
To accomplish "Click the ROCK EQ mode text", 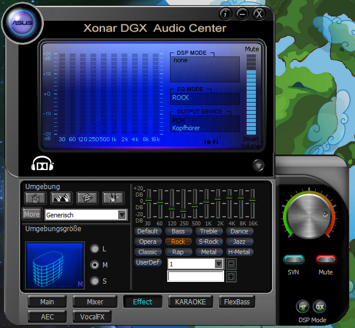I will coord(180,97).
